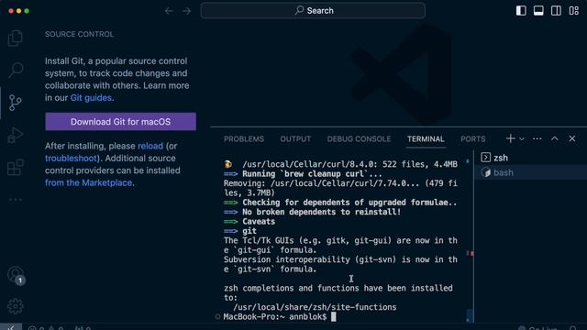This screenshot has width=587, height=330.
Task: Click the remote window icon in status bar
Action: point(11,327)
